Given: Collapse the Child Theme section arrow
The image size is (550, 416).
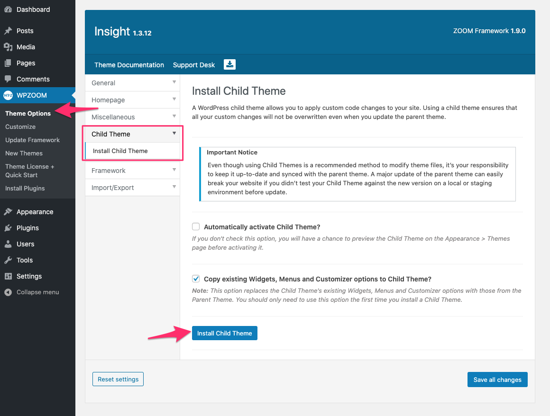Looking at the screenshot, I should coord(174,133).
